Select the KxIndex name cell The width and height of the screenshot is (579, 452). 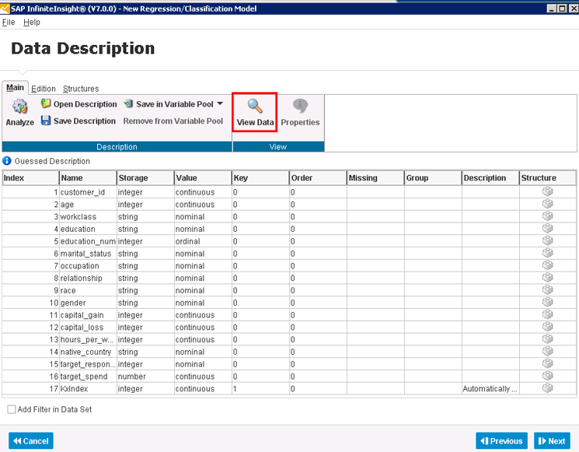point(88,389)
